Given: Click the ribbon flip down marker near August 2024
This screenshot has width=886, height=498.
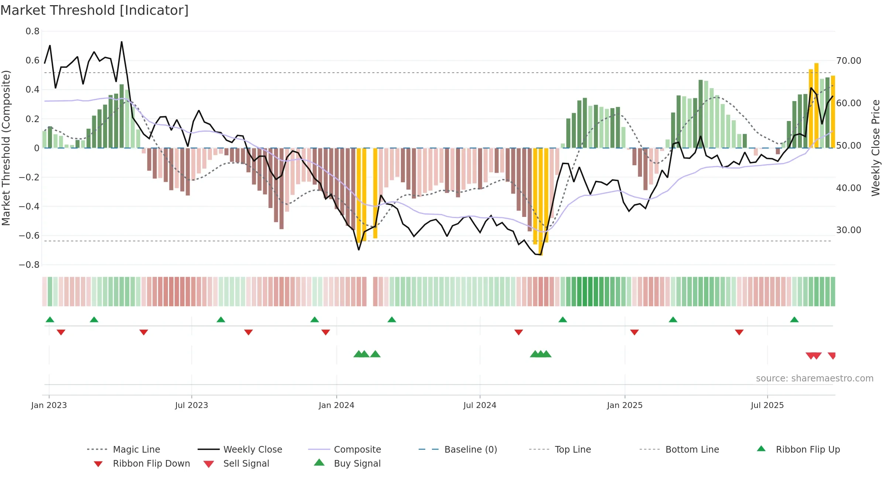Looking at the screenshot, I should 519,332.
